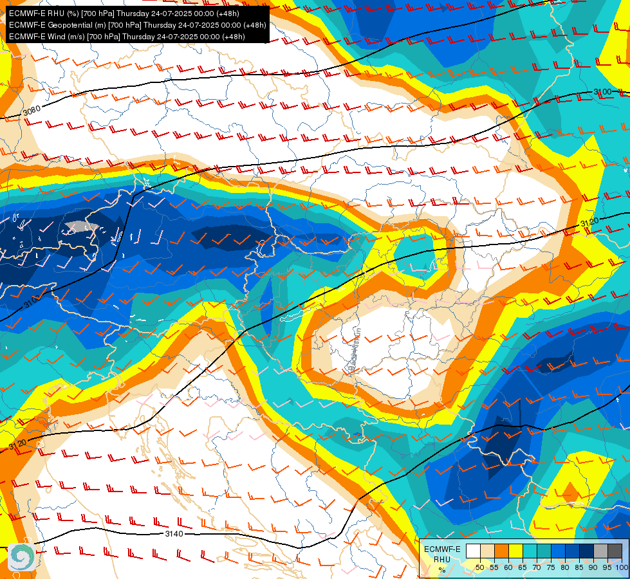The image size is (630, 579).
Task: Click the legend tick label 80
Action: tap(565, 567)
